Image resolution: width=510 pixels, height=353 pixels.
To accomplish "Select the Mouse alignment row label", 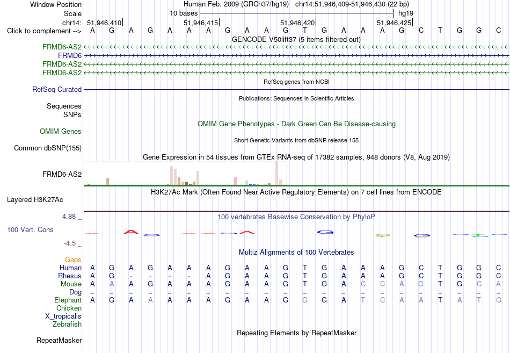I will point(71,284).
